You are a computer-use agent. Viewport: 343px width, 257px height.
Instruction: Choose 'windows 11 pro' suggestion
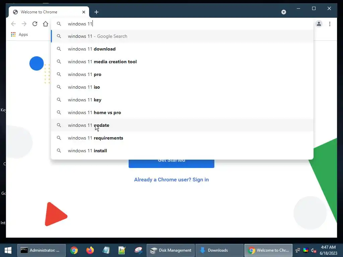coord(182,74)
